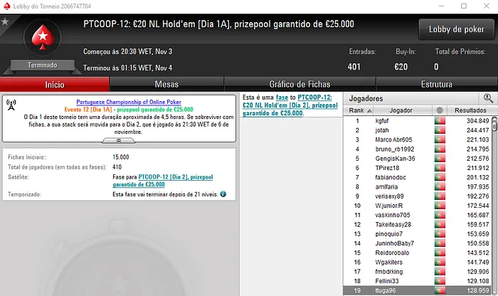
Task: Click the Portugal flag next to kgfuf
Action: click(440, 121)
